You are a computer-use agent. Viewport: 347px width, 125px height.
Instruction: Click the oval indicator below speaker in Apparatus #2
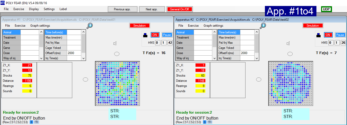tap(290, 54)
